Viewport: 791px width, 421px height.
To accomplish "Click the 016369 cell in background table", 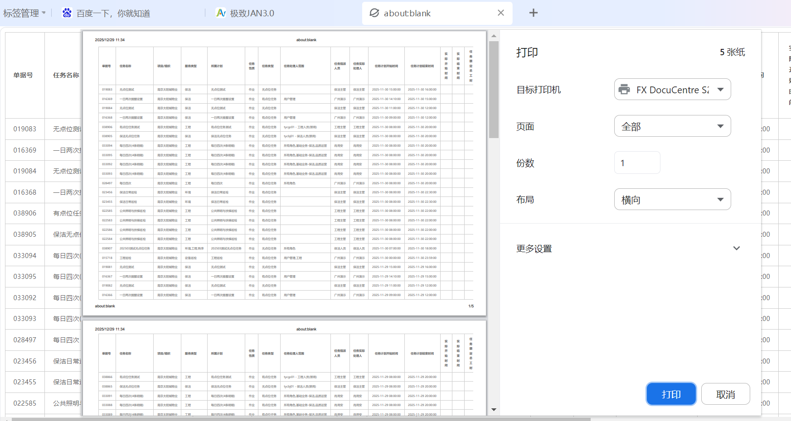I will [x=25, y=150].
